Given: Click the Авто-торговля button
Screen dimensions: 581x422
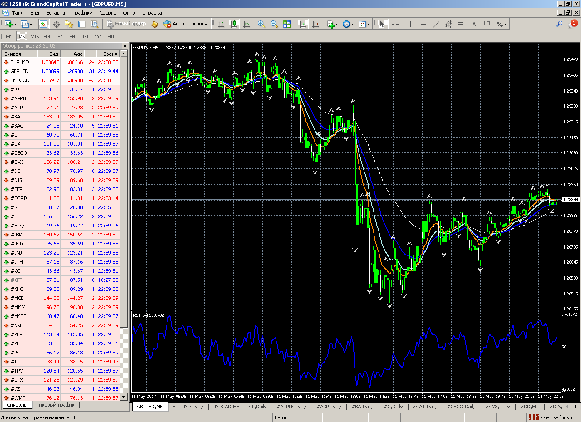Looking at the screenshot, I should pyautogui.click(x=185, y=24).
